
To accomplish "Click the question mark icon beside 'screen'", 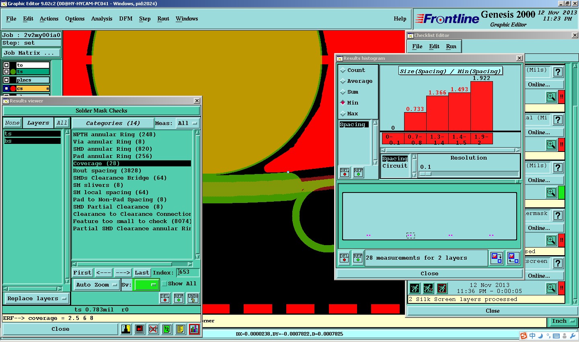I will 558,263.
